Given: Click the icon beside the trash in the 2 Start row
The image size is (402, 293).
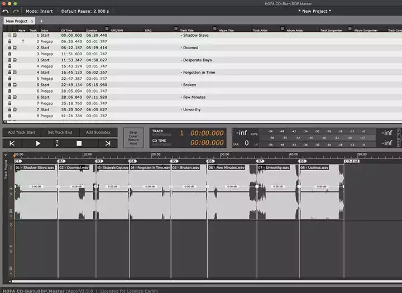Looking at the screenshot, I should [15, 47].
